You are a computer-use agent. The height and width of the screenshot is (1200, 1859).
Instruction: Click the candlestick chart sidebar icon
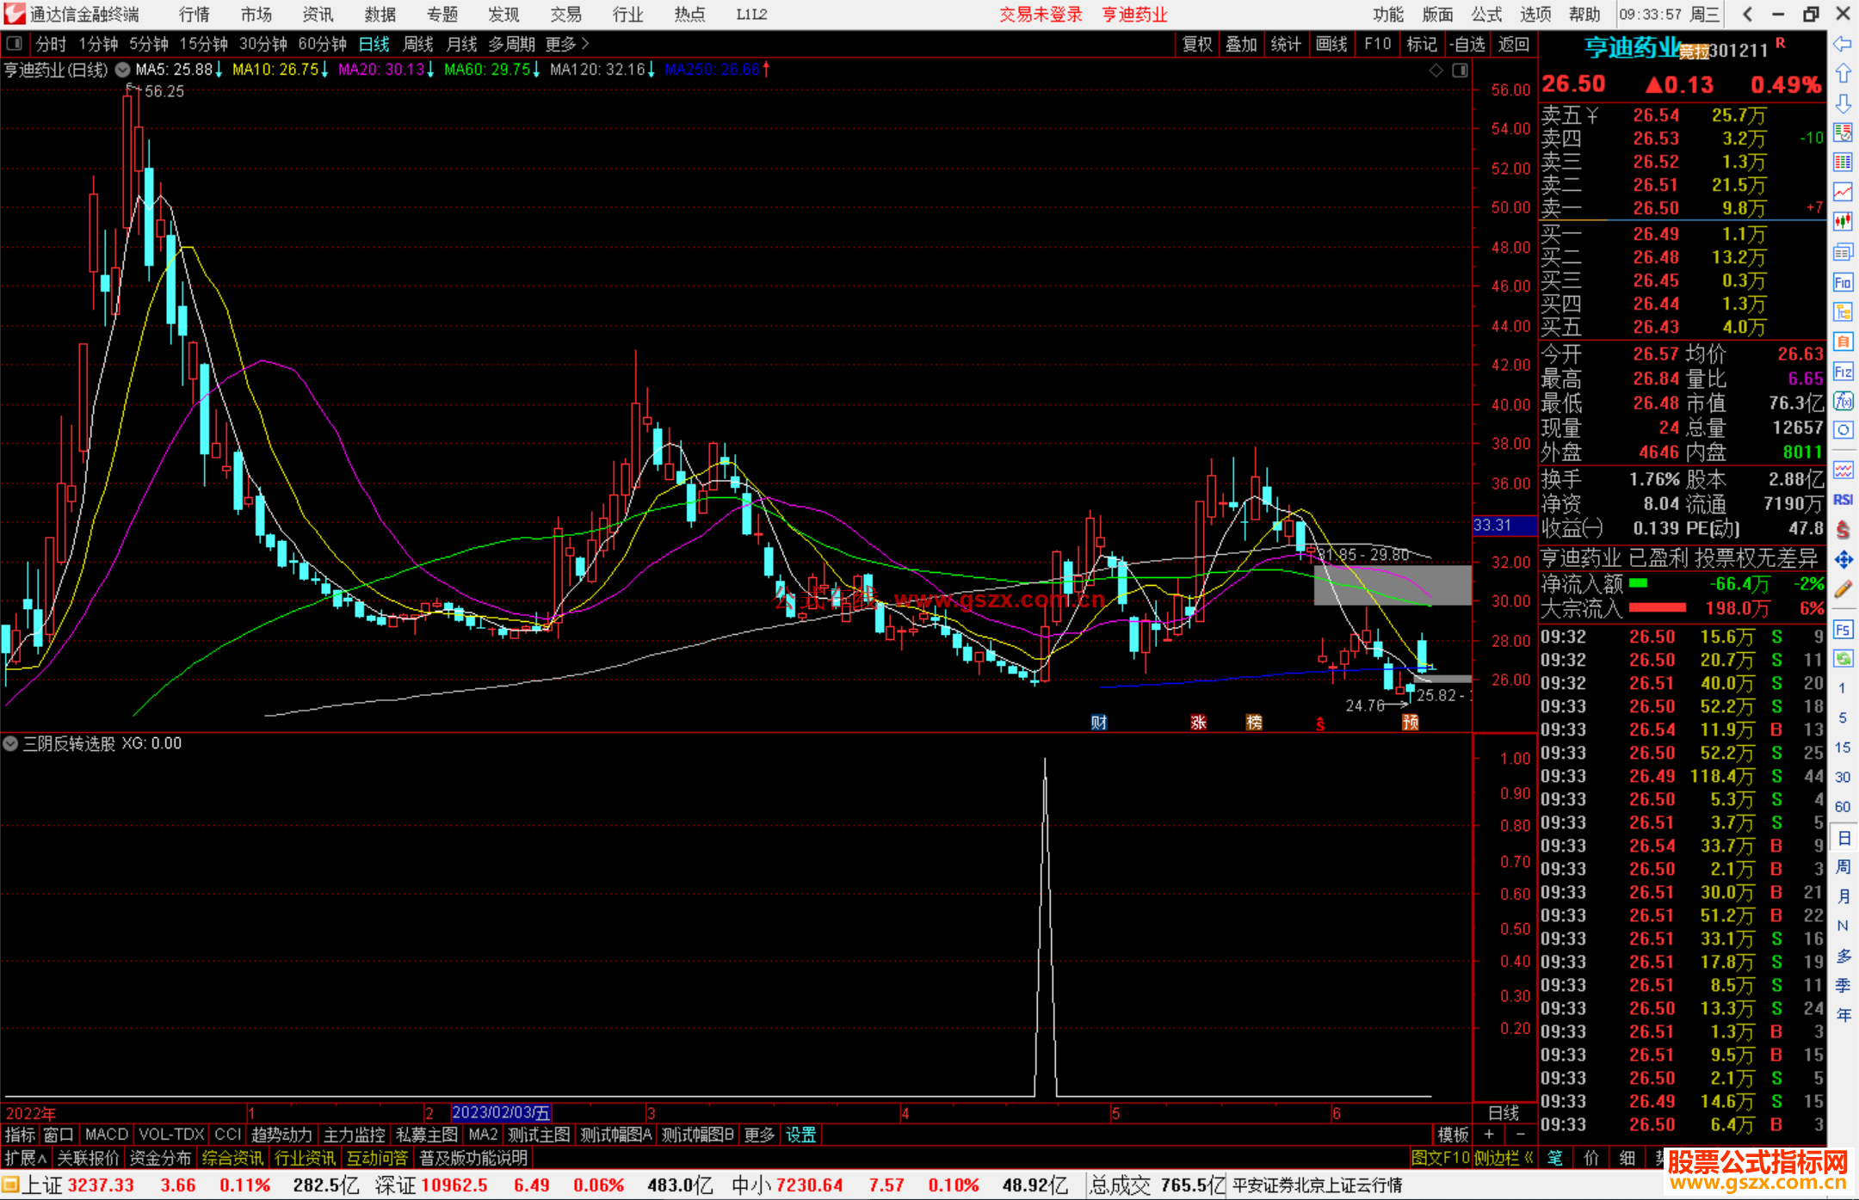1843,222
